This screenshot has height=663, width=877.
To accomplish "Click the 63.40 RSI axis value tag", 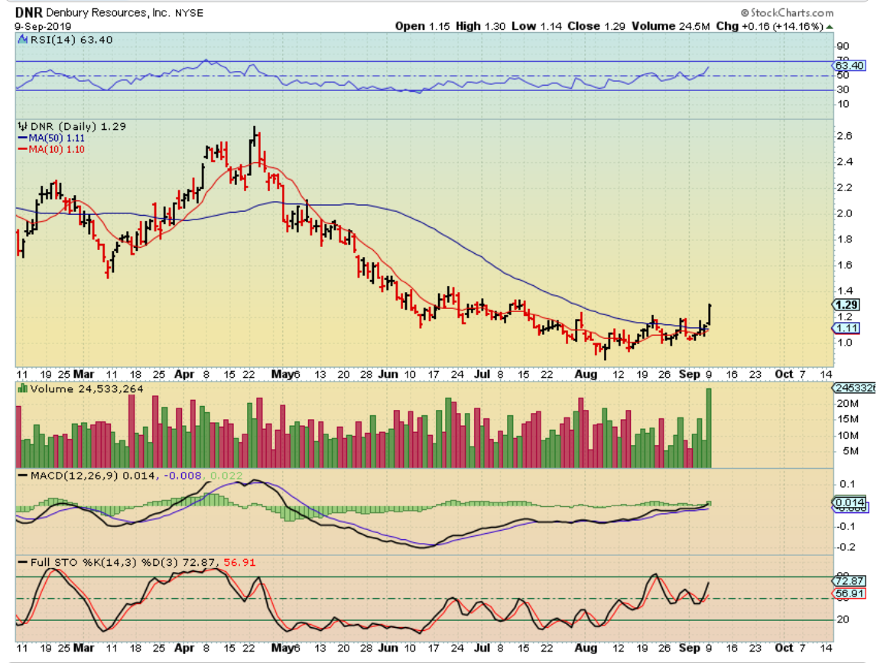I will pyautogui.click(x=850, y=66).
